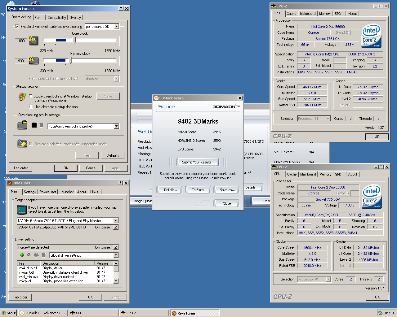Check Use alternate startup daemon
Viewport: 397px width, 317px height.
(31, 107)
